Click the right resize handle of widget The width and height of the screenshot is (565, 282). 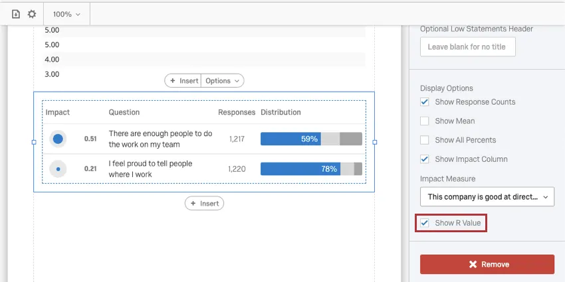[x=375, y=142]
